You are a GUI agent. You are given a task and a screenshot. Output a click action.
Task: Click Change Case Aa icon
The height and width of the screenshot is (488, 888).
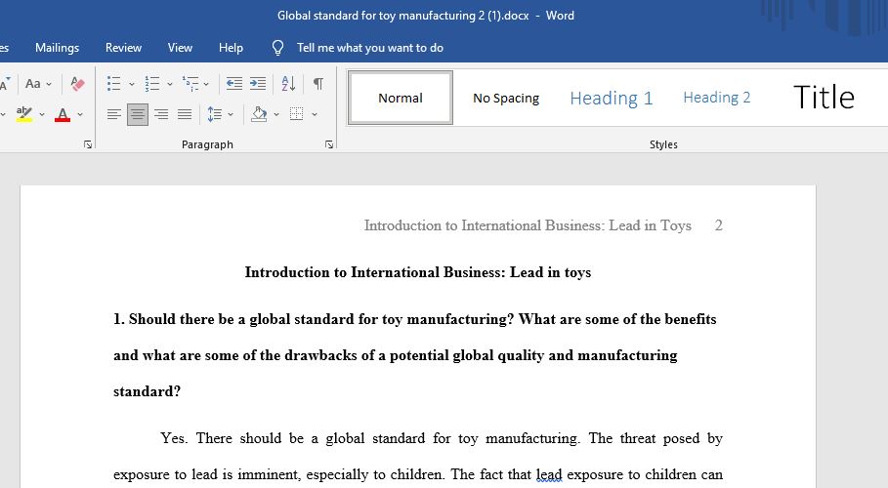33,84
